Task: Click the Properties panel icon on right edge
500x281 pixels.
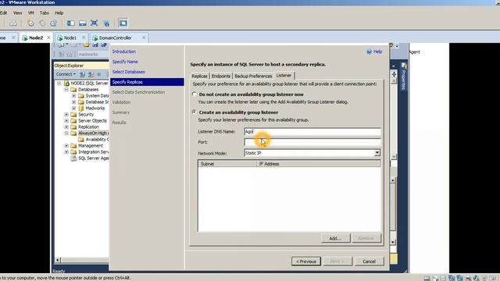Action: click(x=404, y=66)
